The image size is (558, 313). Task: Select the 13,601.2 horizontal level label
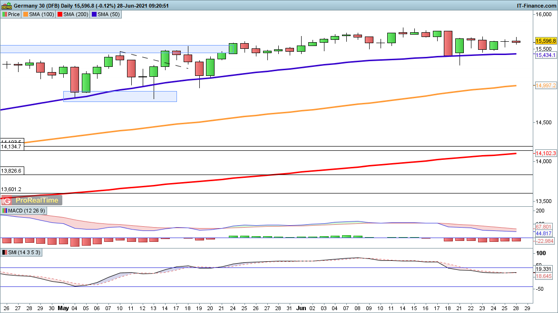pos(12,189)
